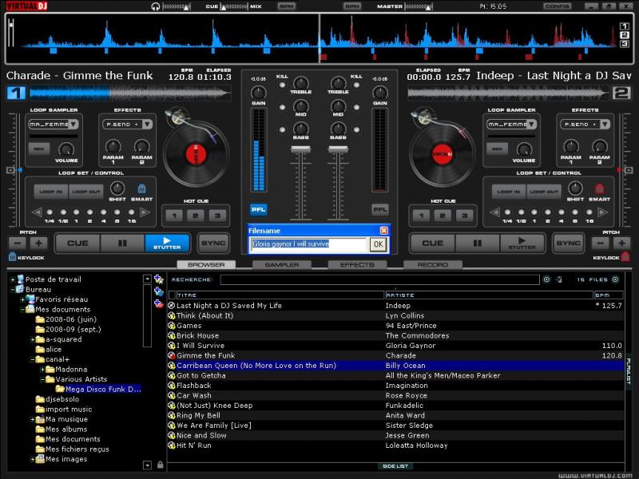
Task: Pause the right deck
Action: (478, 243)
